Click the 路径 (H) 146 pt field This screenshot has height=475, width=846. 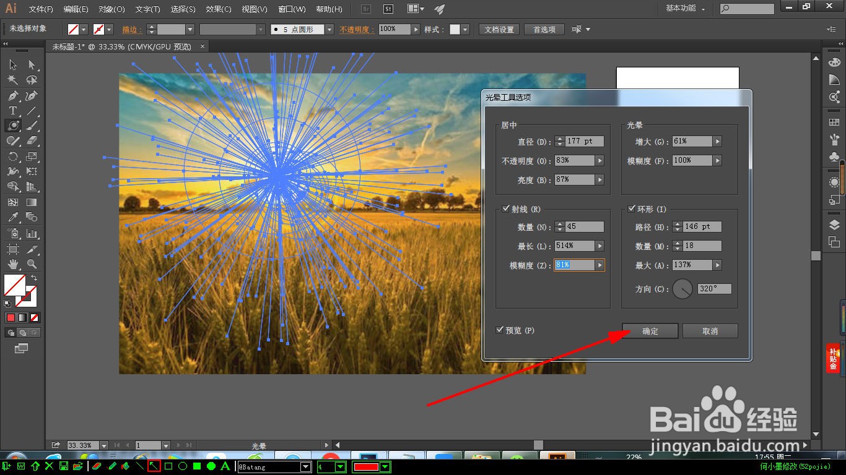(702, 226)
